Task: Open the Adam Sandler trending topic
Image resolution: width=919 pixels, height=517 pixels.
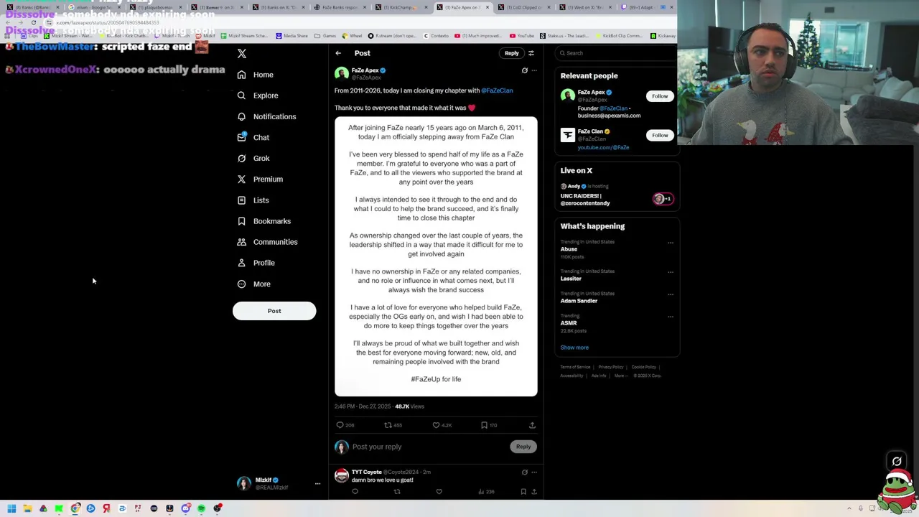Action: tap(579, 301)
